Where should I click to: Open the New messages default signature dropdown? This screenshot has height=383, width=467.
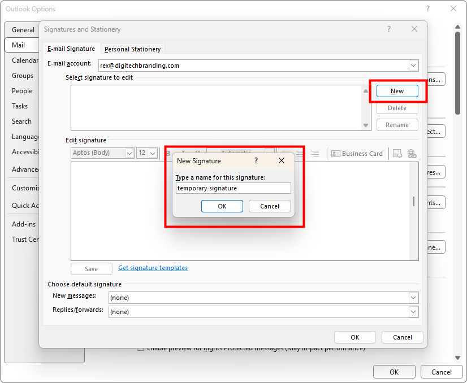tap(413, 298)
